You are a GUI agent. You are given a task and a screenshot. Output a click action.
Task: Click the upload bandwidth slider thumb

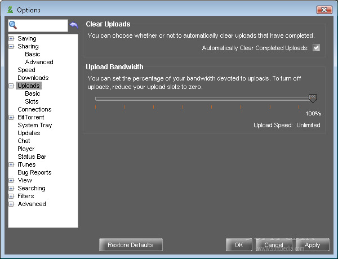313,99
